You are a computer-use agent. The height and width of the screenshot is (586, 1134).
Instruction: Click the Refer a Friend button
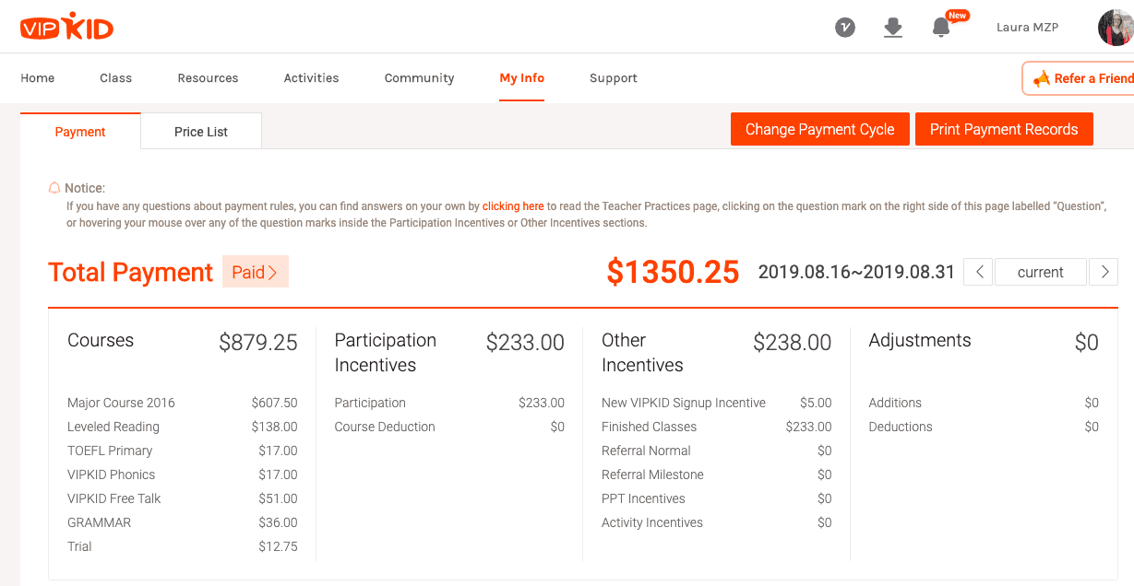[1080, 78]
